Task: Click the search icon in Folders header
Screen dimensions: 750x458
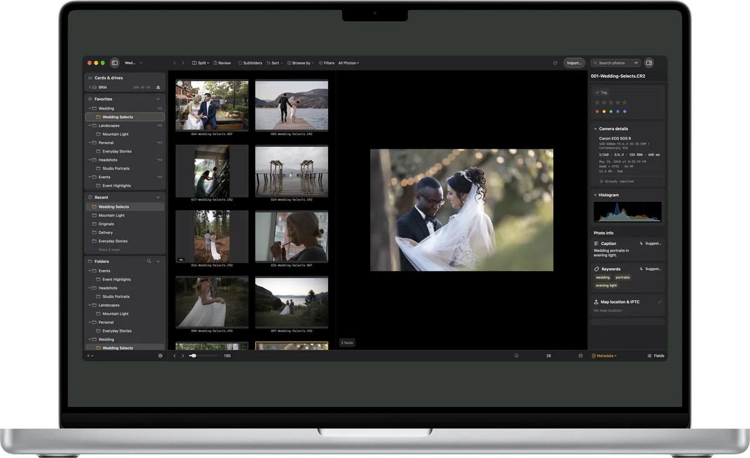Action: tap(149, 261)
